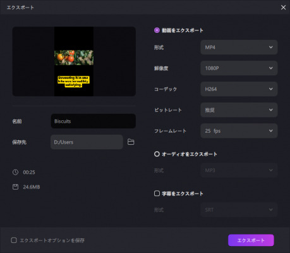
Task: Expand the 25 fps frame rate dropdown
Action: click(x=239, y=131)
